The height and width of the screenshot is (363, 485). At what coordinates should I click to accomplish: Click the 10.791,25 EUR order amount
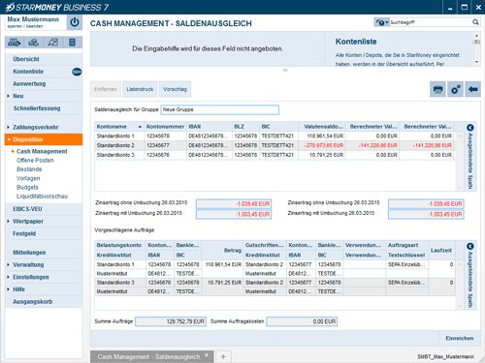click(x=224, y=283)
